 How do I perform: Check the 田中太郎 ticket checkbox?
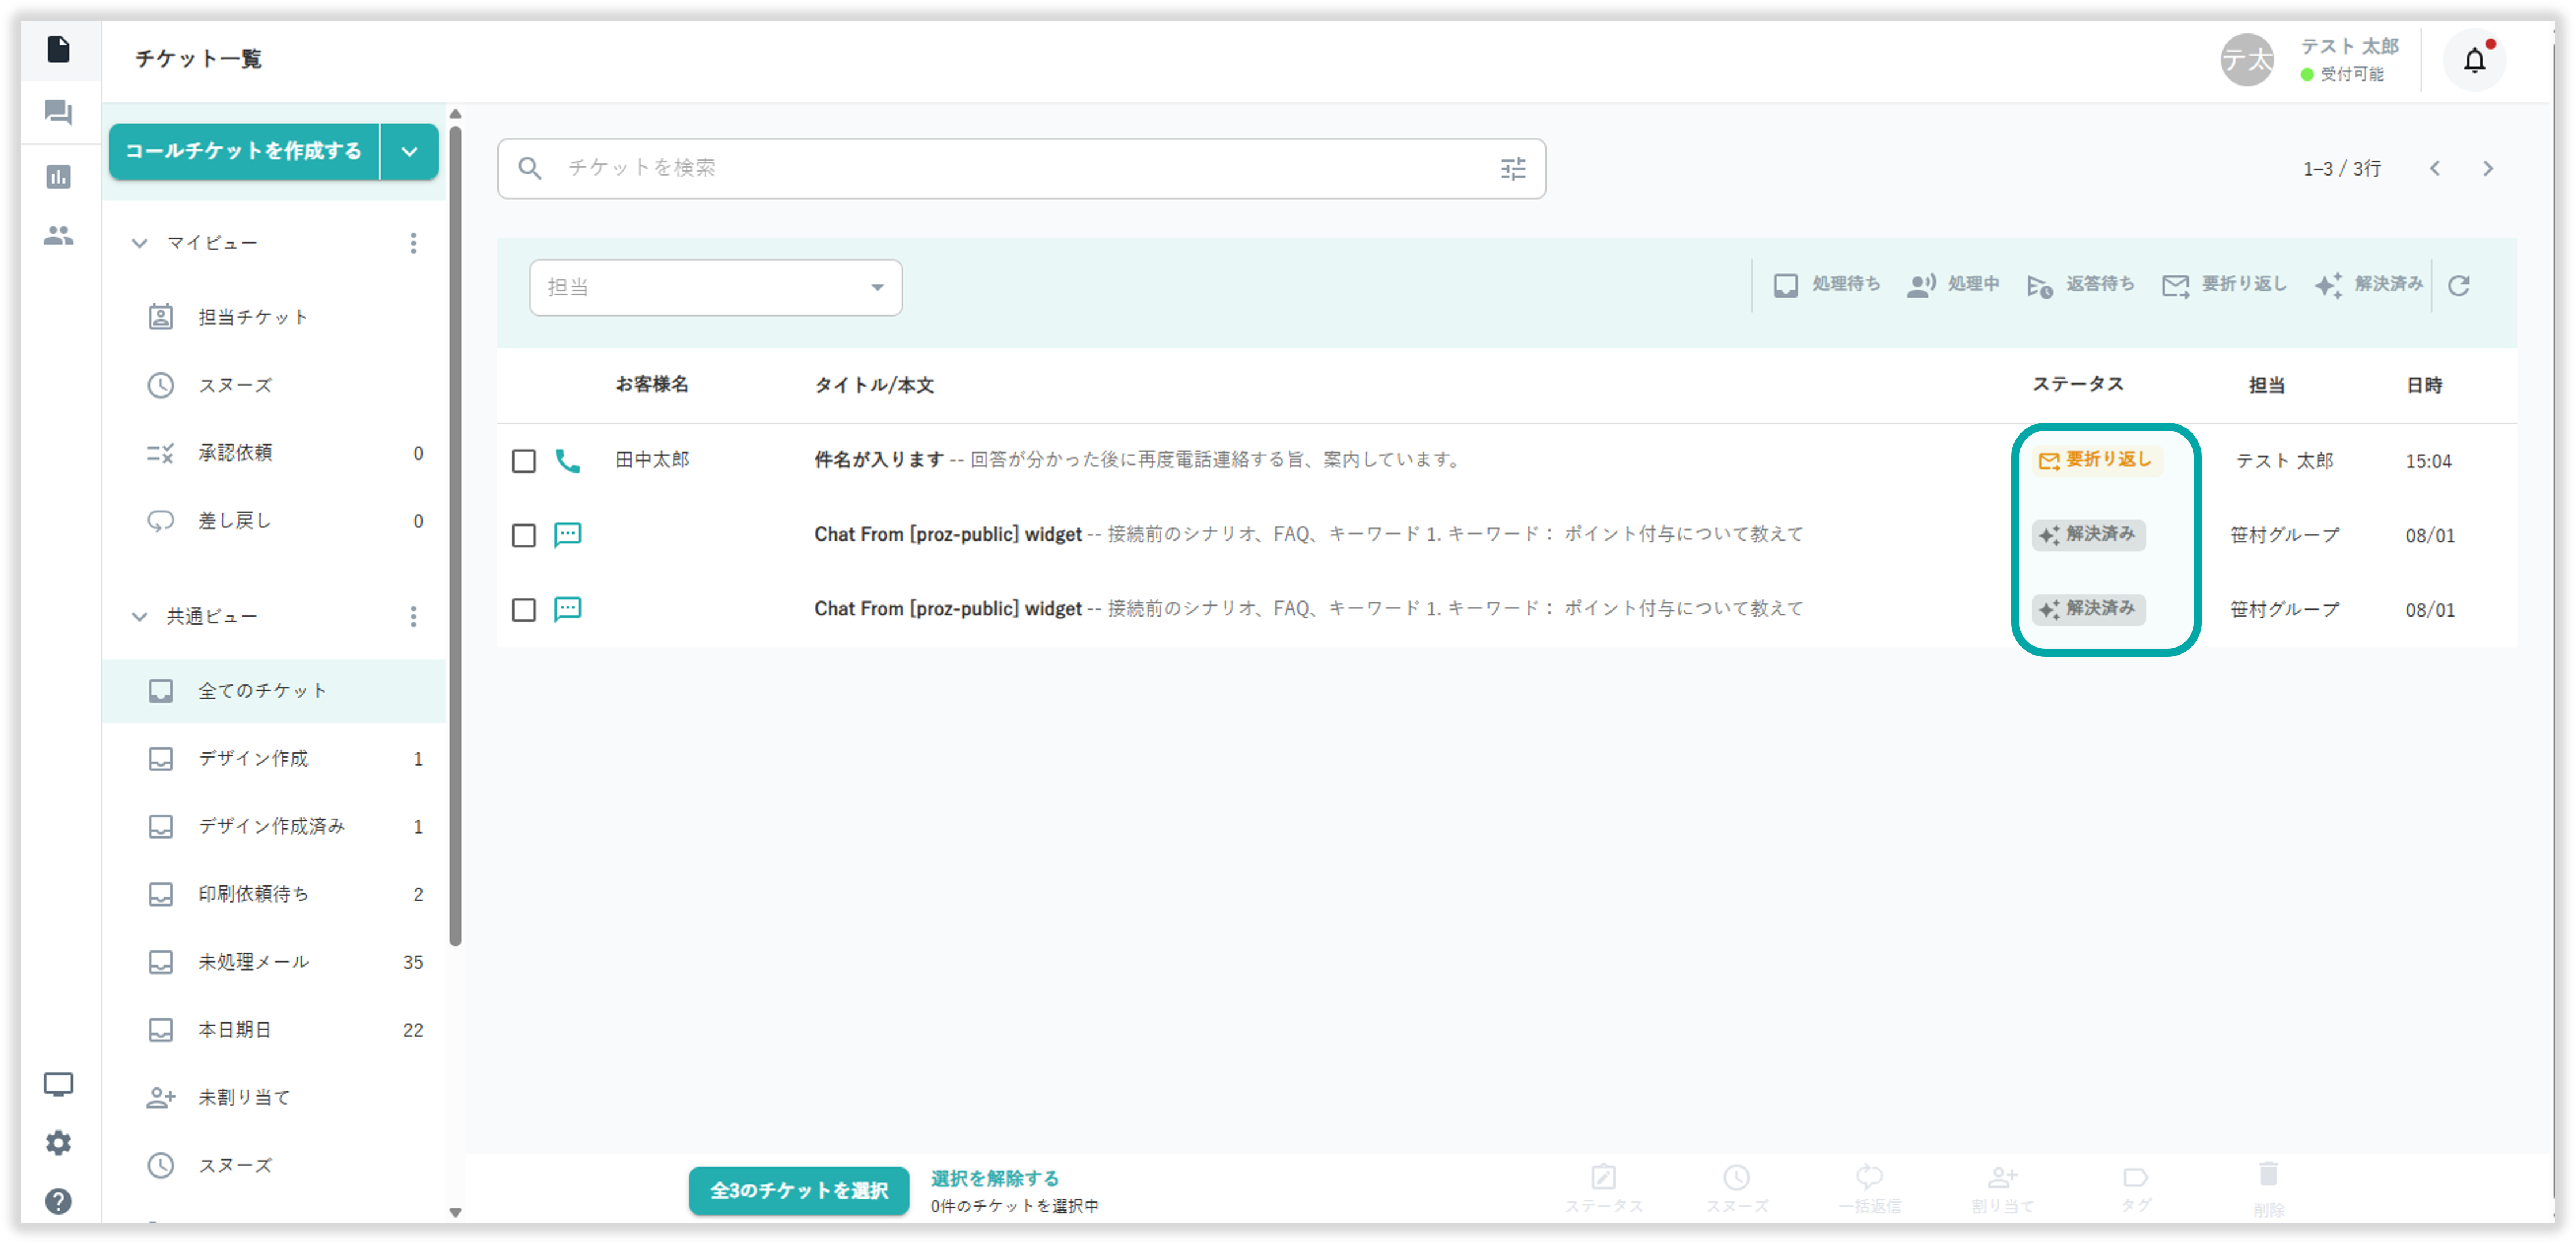pyautogui.click(x=524, y=461)
